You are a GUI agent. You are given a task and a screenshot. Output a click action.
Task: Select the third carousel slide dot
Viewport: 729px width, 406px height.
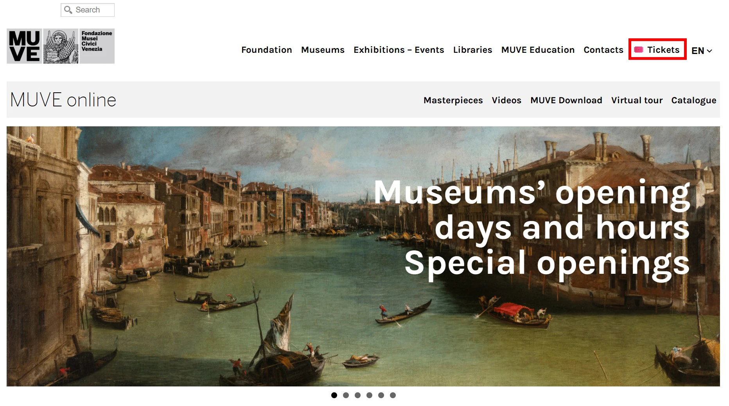click(357, 395)
